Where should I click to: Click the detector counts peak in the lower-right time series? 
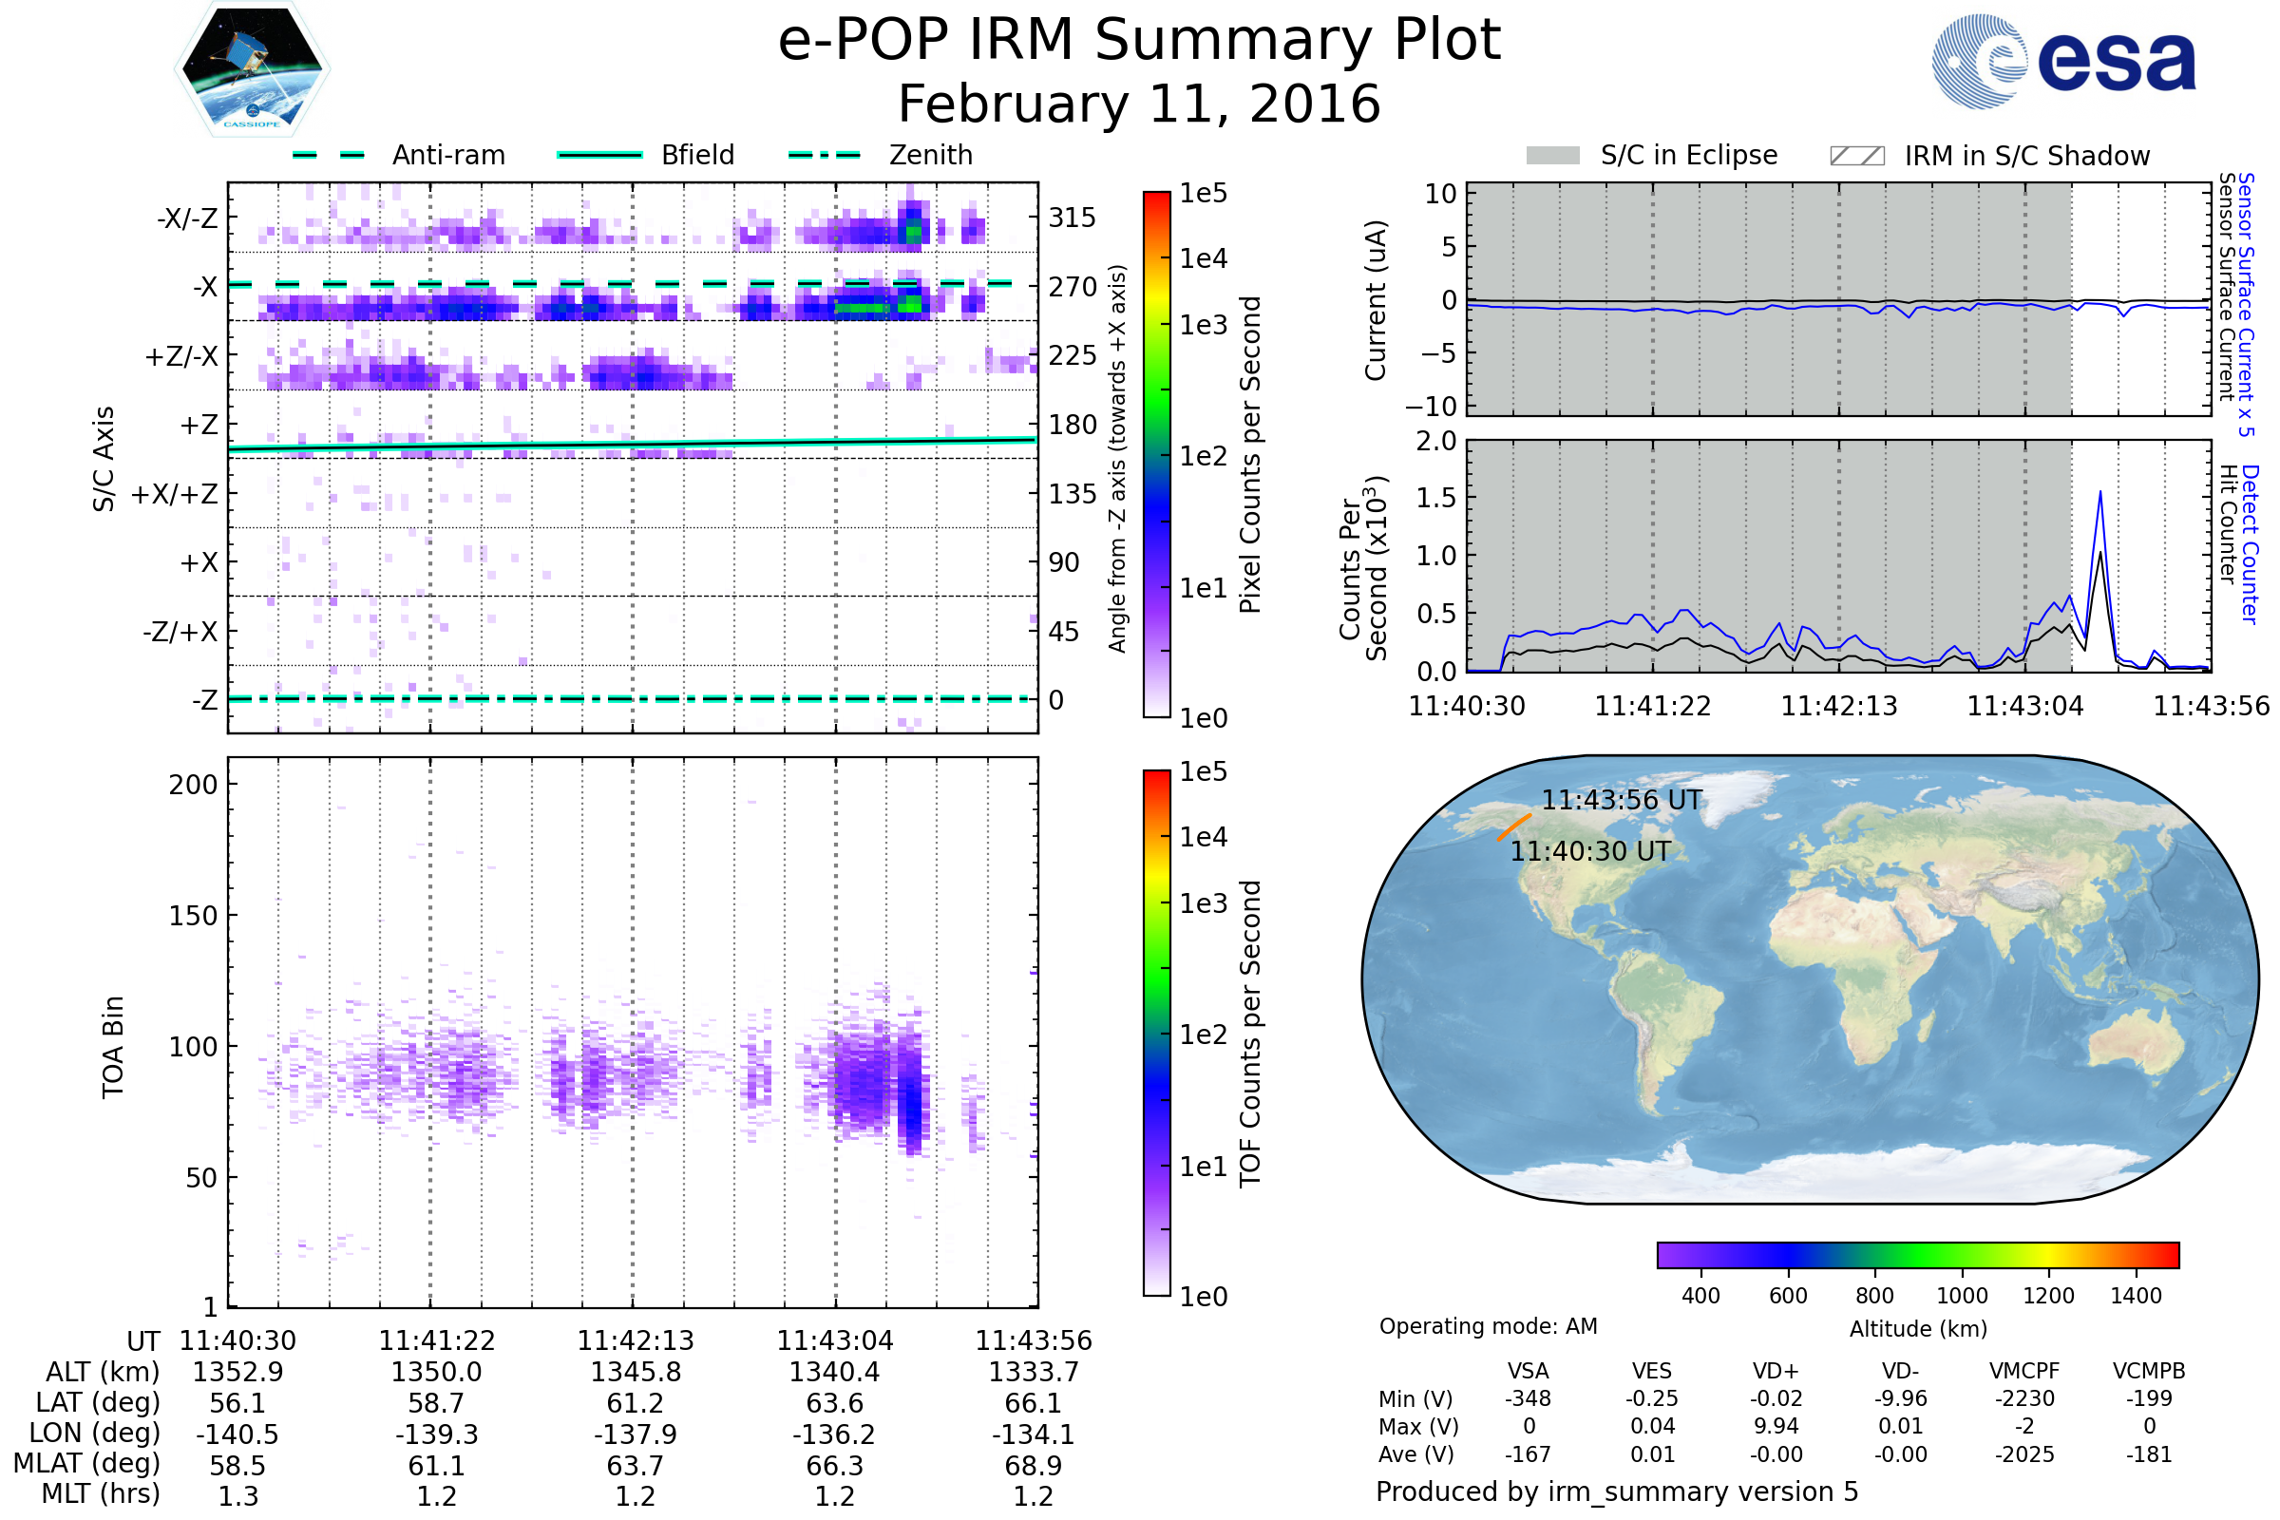(x=2099, y=494)
